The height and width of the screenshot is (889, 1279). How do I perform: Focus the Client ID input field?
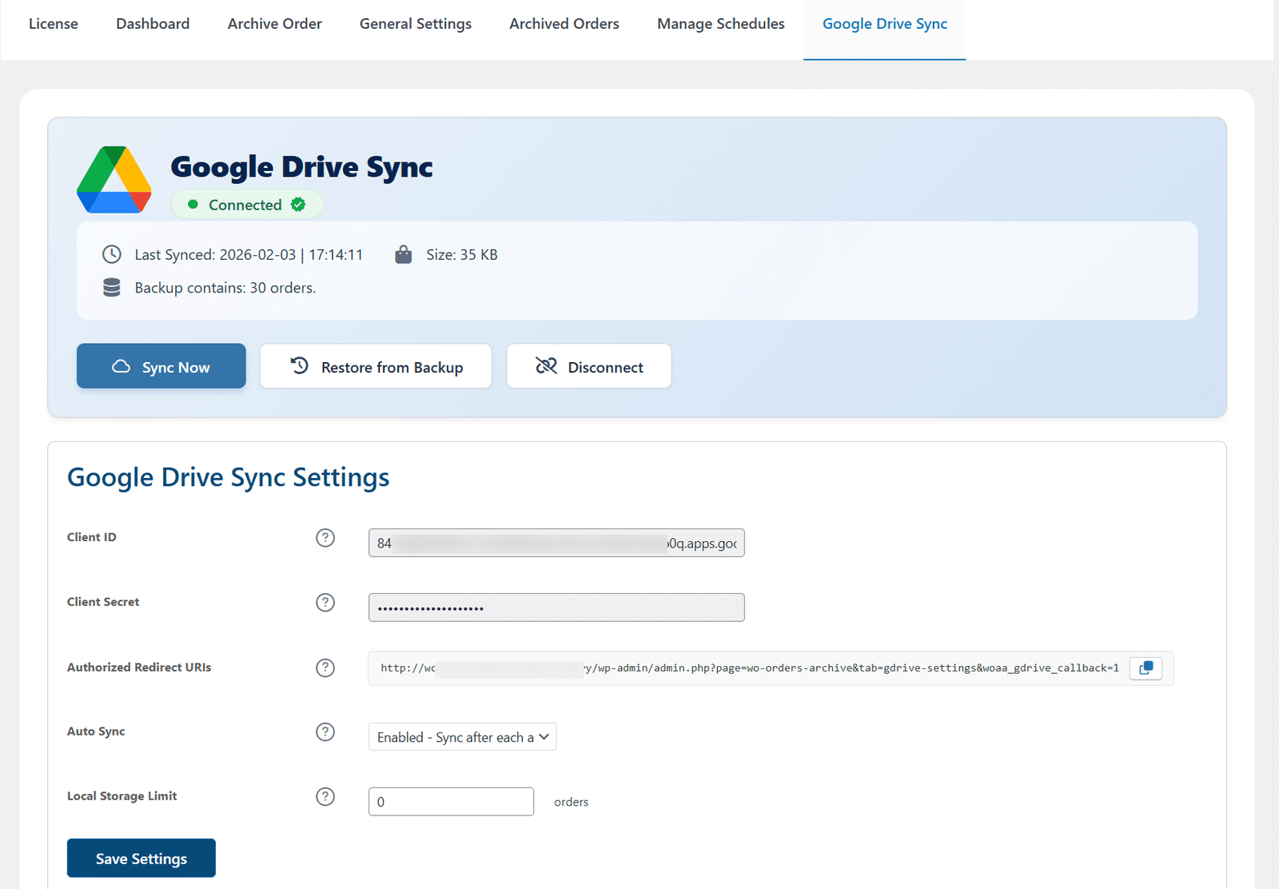pyautogui.click(x=556, y=543)
